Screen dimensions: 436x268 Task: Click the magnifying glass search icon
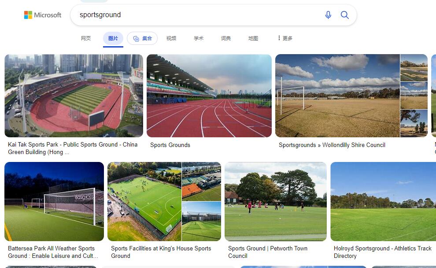pos(344,15)
